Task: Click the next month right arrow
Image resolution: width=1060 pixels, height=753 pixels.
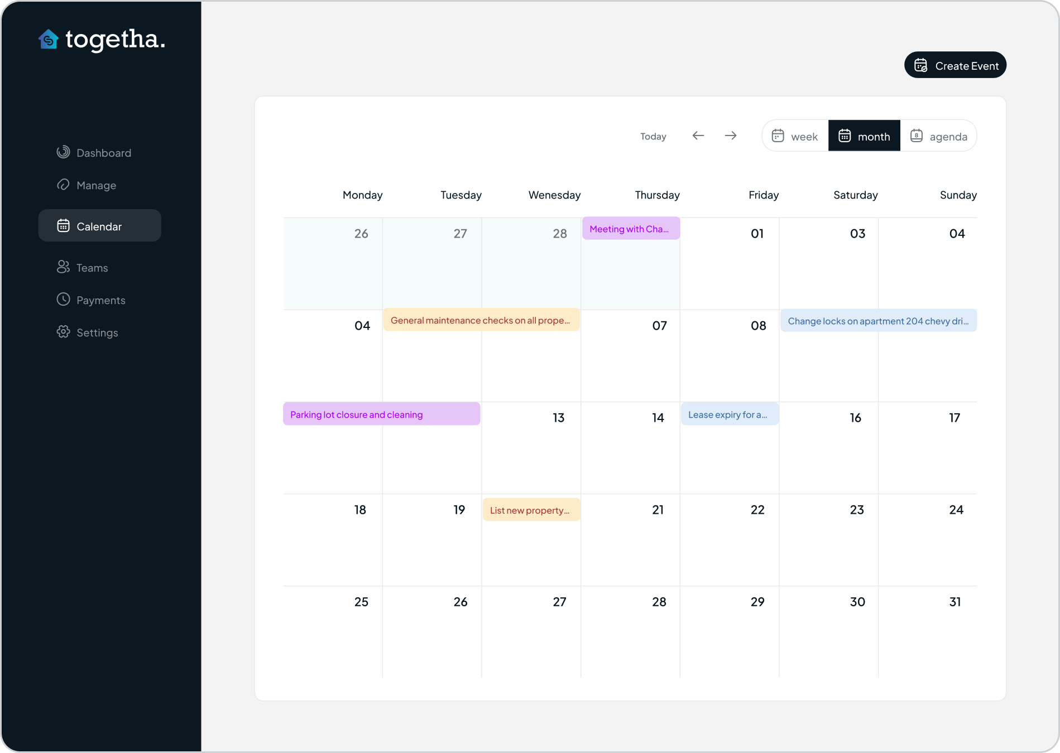Action: tap(730, 136)
